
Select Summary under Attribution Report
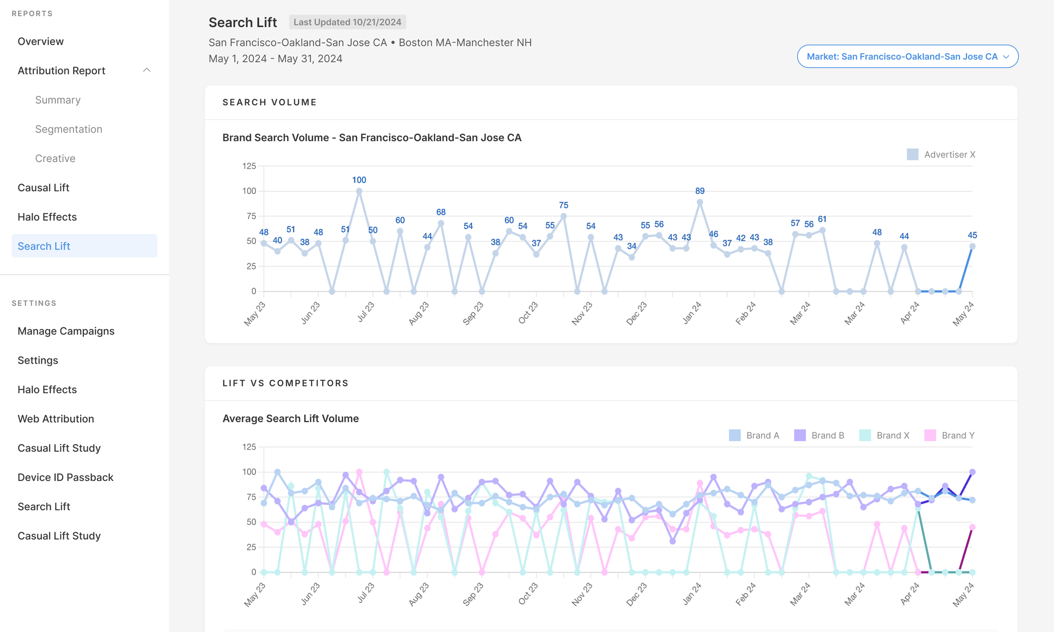[58, 100]
